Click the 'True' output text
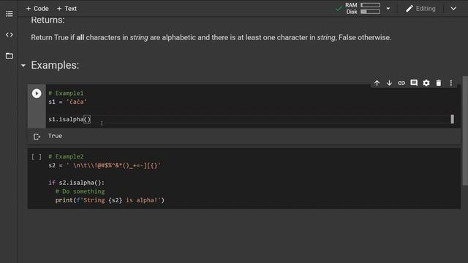The height and width of the screenshot is (263, 468). (x=56, y=136)
